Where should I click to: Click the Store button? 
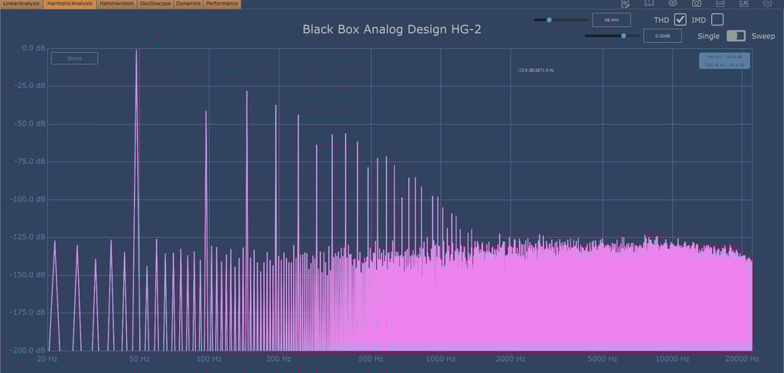74,58
